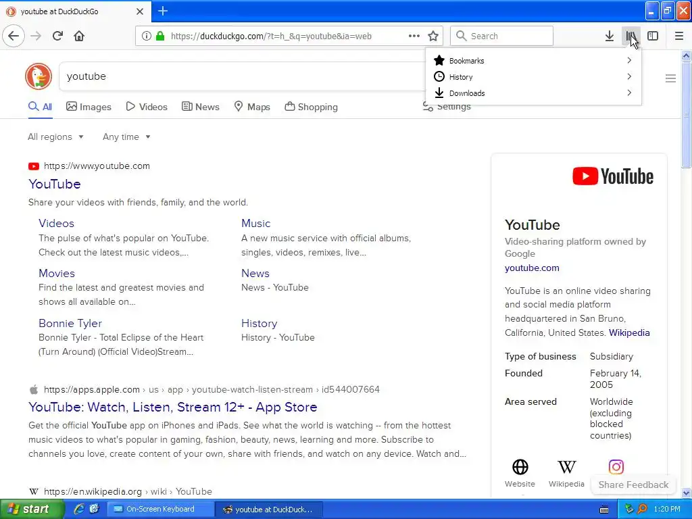Open the Movies sitelink
The height and width of the screenshot is (519, 692).
(x=57, y=273)
